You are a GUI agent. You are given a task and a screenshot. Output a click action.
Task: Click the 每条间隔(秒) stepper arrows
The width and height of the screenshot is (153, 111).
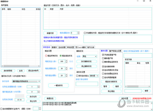[x=79, y=33]
